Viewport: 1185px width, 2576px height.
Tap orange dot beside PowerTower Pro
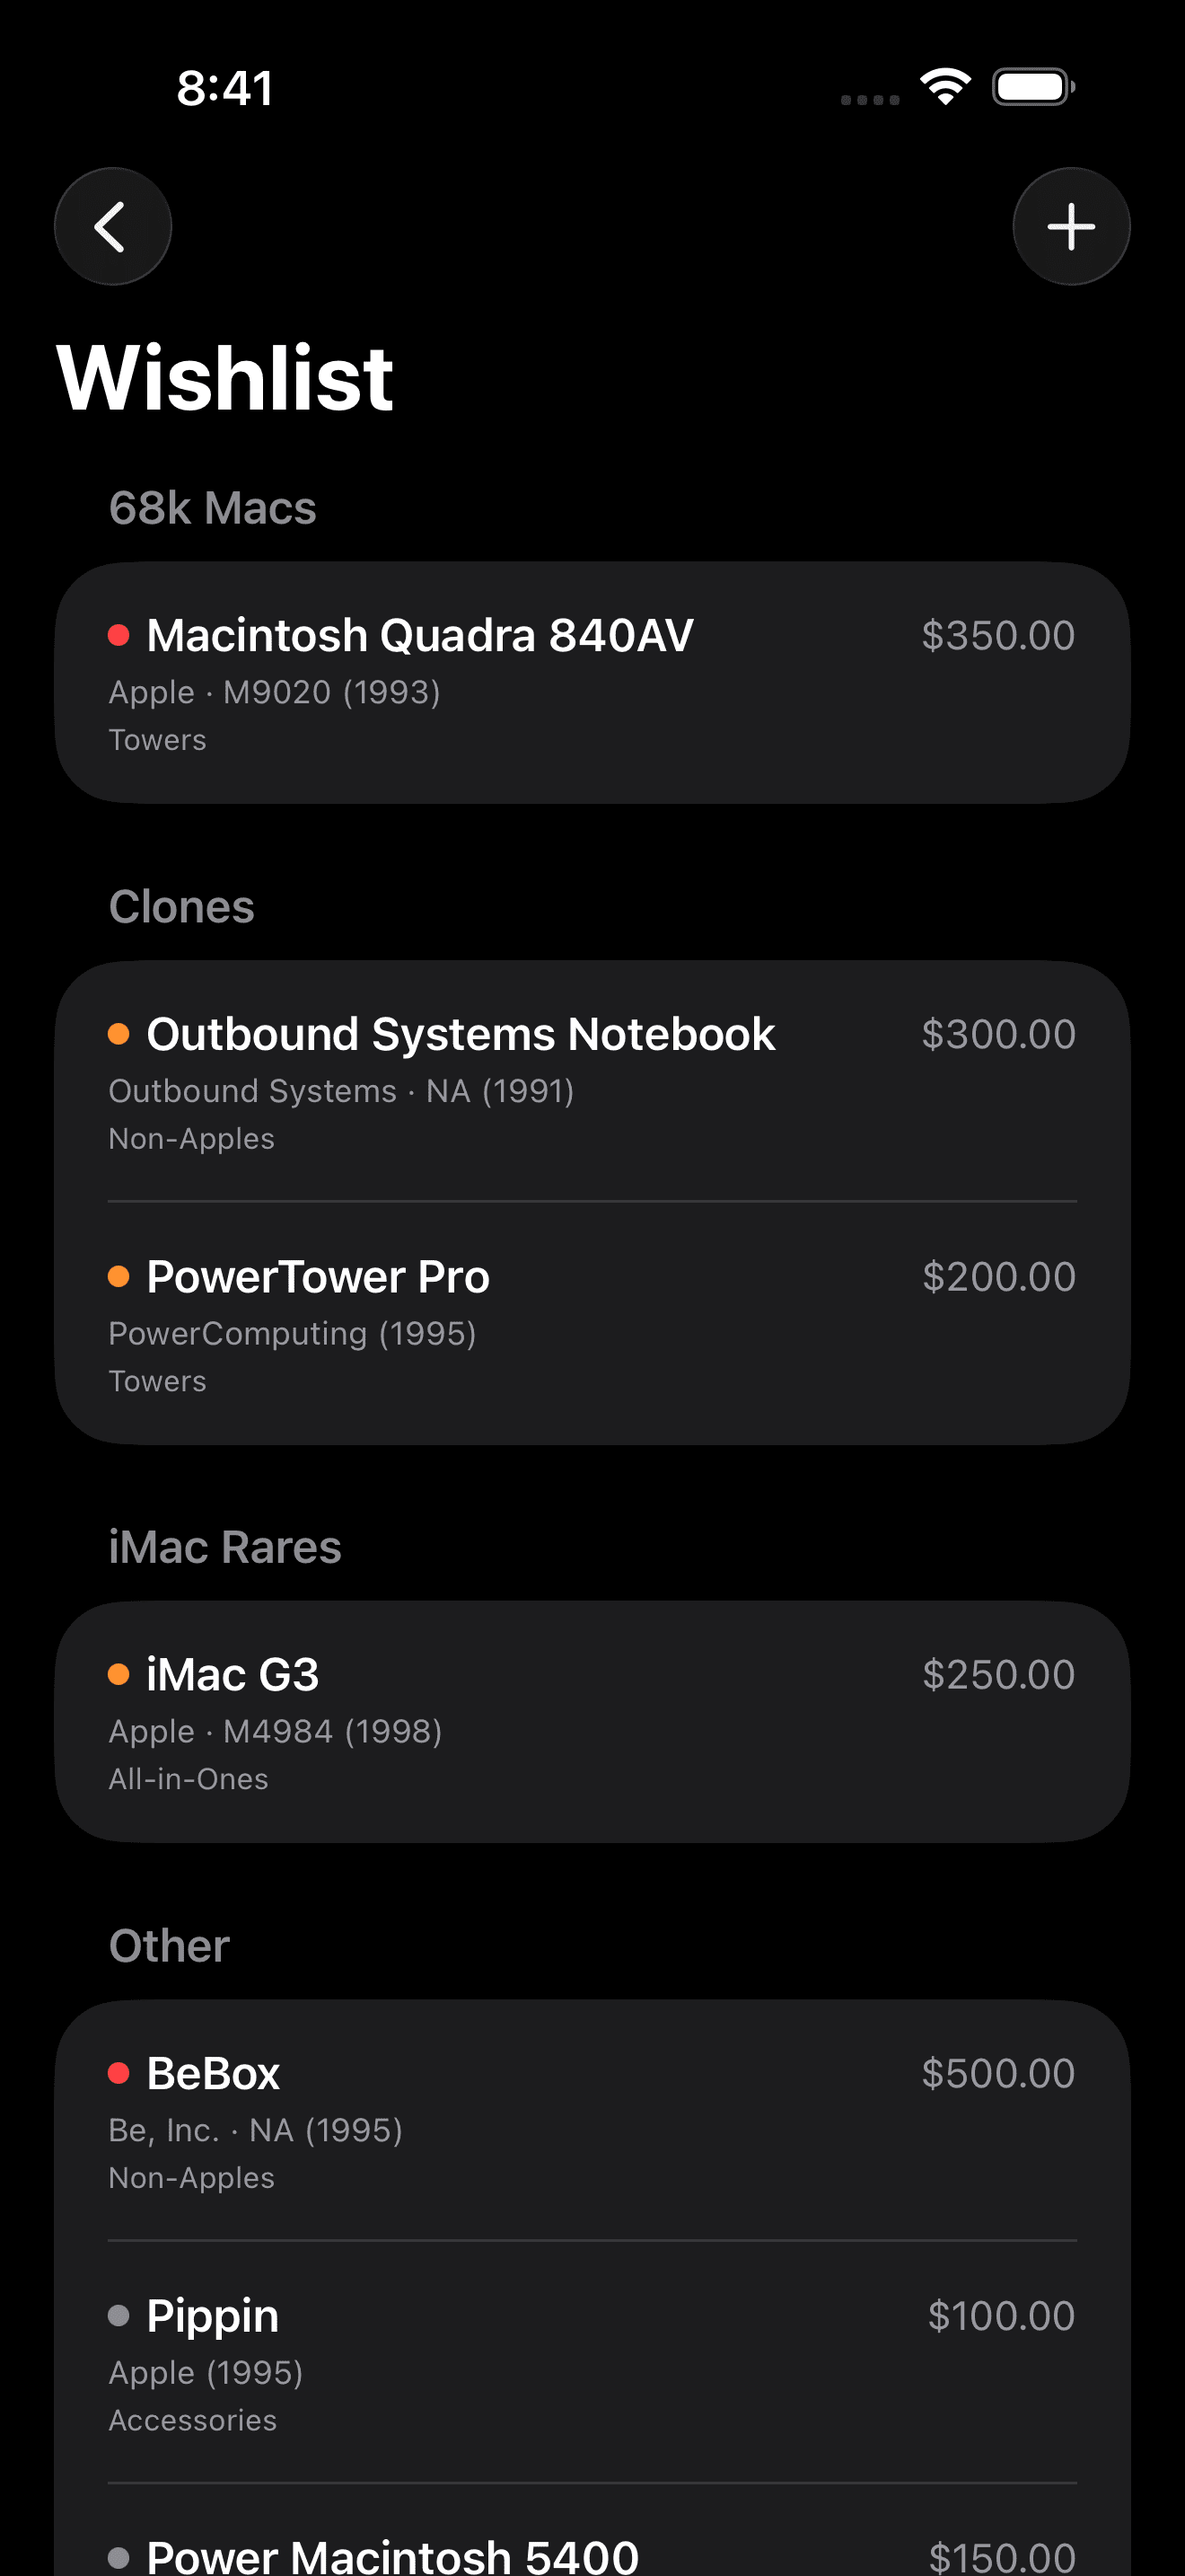pos(118,1276)
